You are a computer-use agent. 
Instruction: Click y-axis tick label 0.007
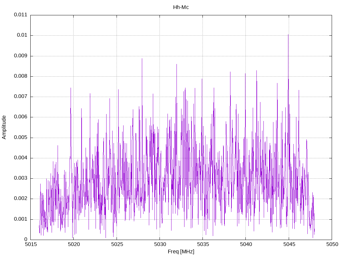point(21,96)
